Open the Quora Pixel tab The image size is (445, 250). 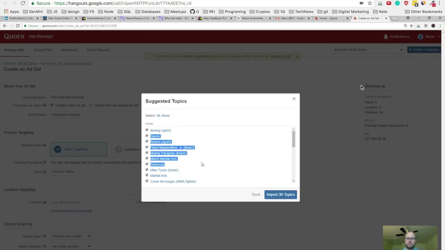coord(43,50)
